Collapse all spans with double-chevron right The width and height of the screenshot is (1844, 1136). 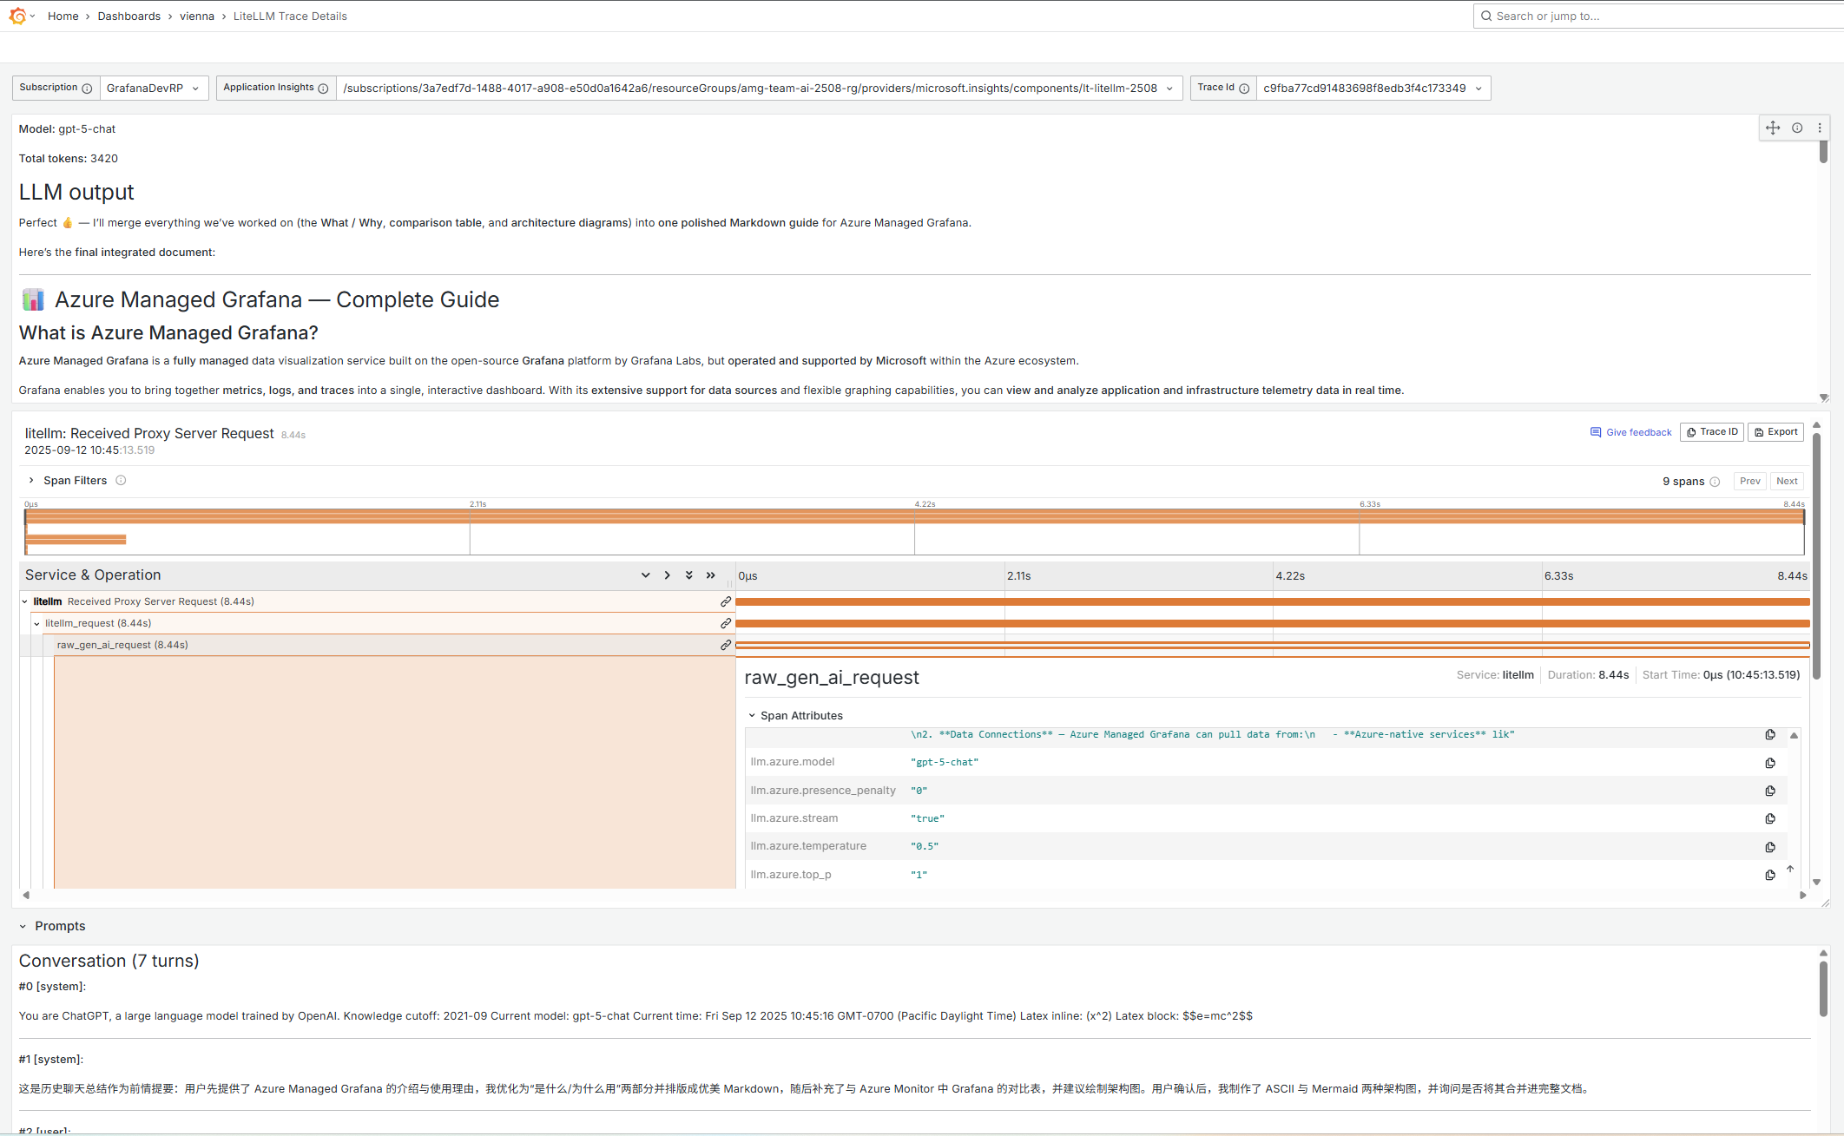coord(711,575)
